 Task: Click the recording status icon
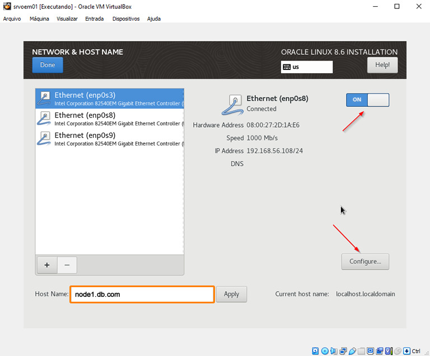[x=379, y=351]
